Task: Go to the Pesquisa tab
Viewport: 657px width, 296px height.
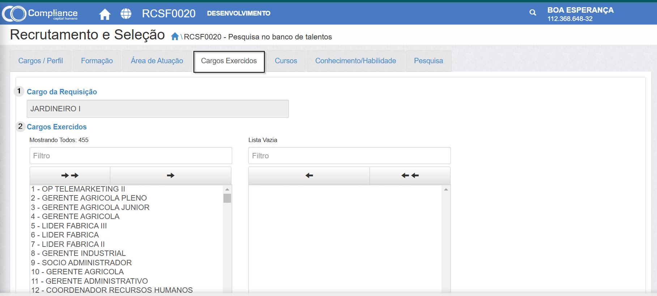Action: (x=428, y=61)
